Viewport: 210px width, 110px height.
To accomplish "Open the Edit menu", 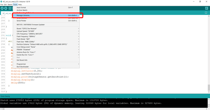I will click(x=5, y=4).
